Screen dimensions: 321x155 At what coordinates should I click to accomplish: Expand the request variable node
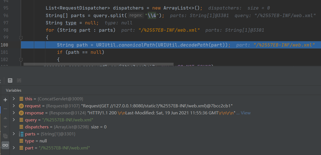(x=14, y=106)
